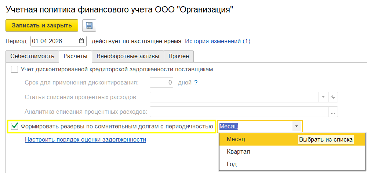Open the Внеоборотные активы tab

pos(128,56)
